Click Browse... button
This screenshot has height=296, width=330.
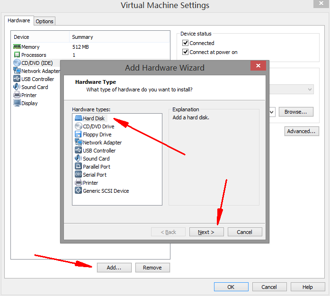[x=296, y=112]
